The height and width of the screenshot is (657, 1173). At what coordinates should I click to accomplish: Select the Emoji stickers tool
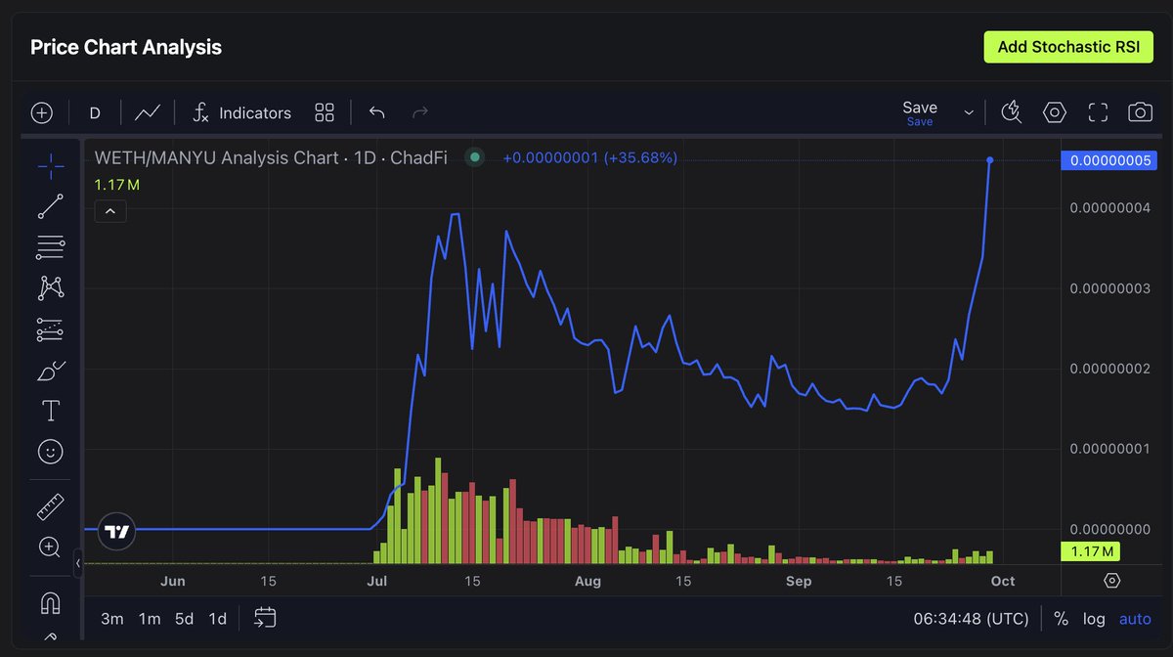click(50, 451)
